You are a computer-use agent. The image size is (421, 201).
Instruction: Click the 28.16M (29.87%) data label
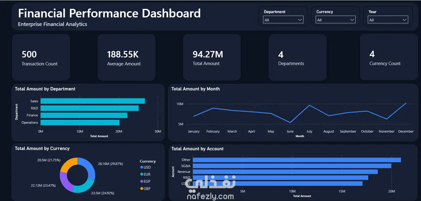(110, 164)
